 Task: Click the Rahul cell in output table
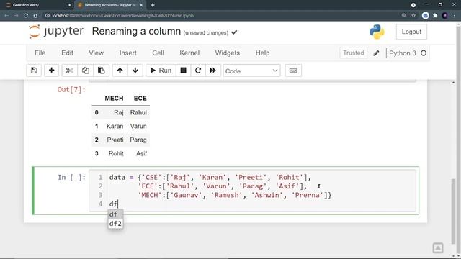(x=138, y=112)
